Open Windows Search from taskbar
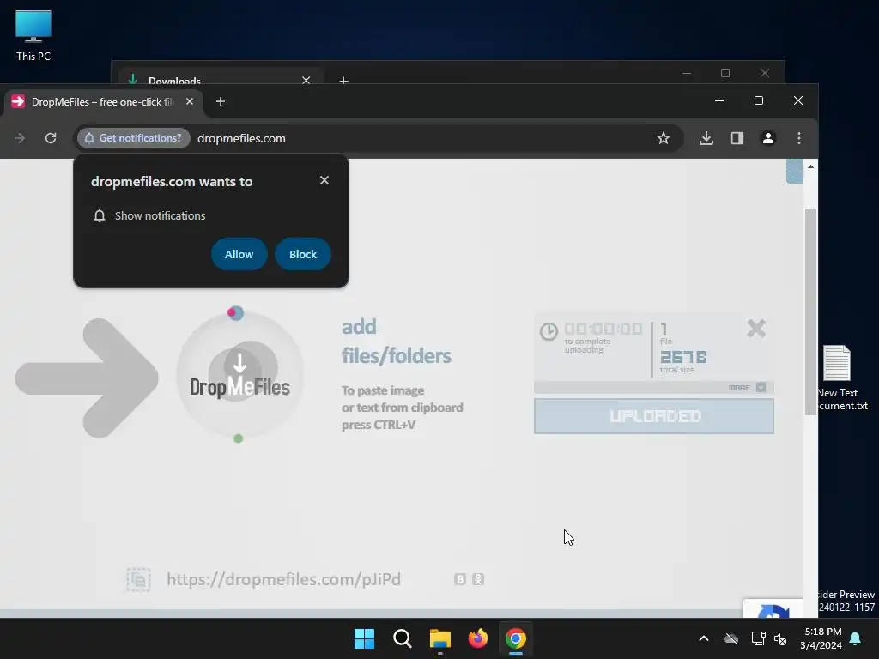Screen dimensions: 879x659 click(402, 638)
